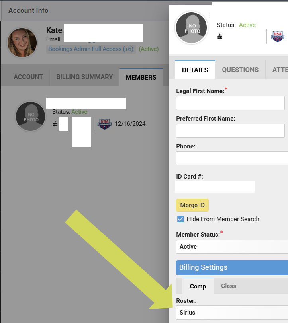Uncheck Hide From Member Search checkbox
This screenshot has width=288, height=323.
click(180, 219)
